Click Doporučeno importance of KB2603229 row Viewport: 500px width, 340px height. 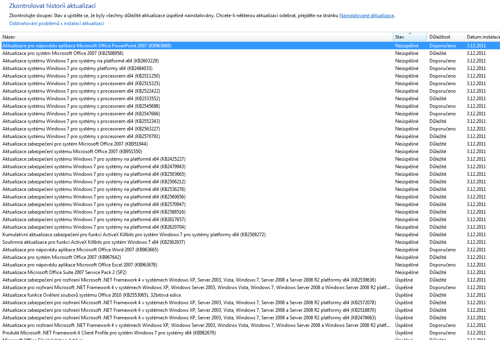443,61
